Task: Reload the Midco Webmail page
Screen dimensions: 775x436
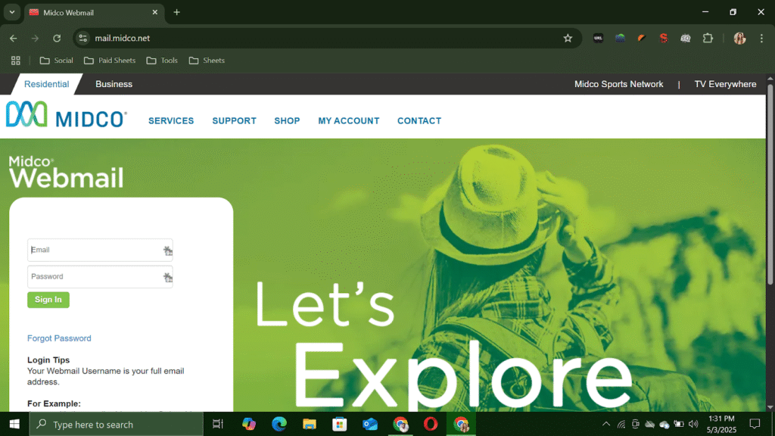Action: (57, 38)
